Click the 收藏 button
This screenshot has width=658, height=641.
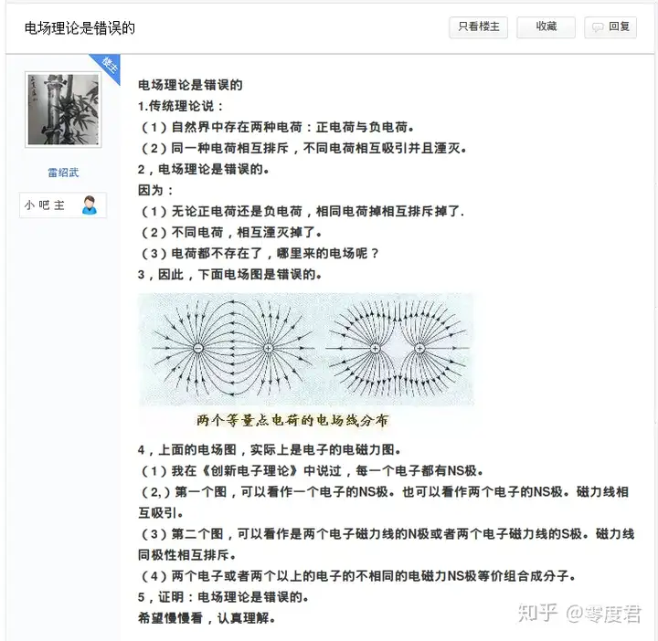pos(546,27)
